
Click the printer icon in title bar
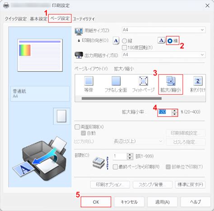coord(6,5)
